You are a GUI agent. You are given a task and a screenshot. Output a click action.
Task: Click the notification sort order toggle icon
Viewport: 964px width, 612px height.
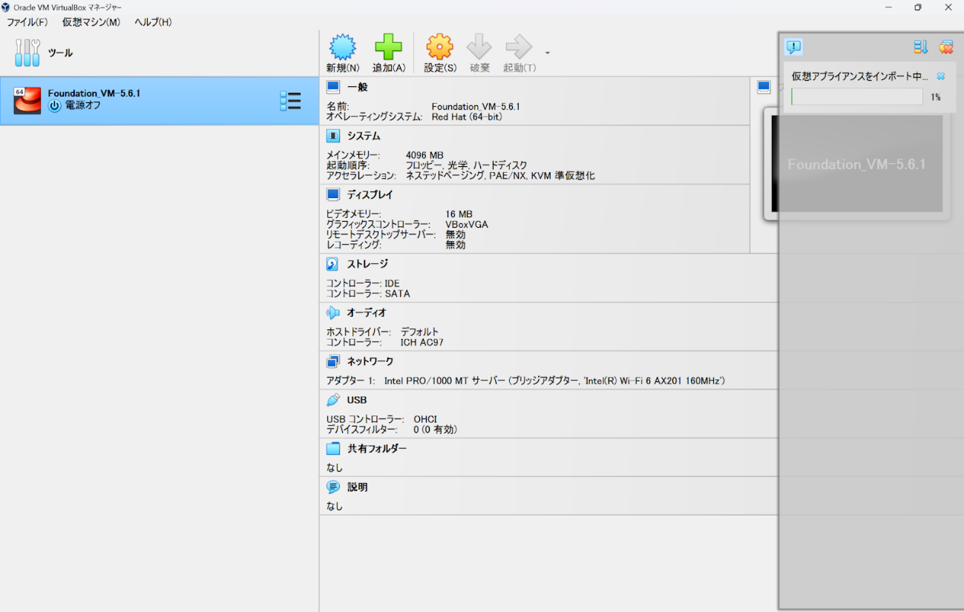[921, 47]
